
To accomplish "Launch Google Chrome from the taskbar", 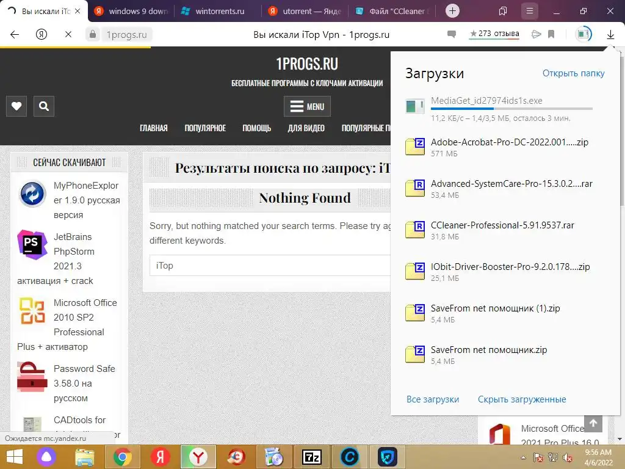I will coord(122,457).
